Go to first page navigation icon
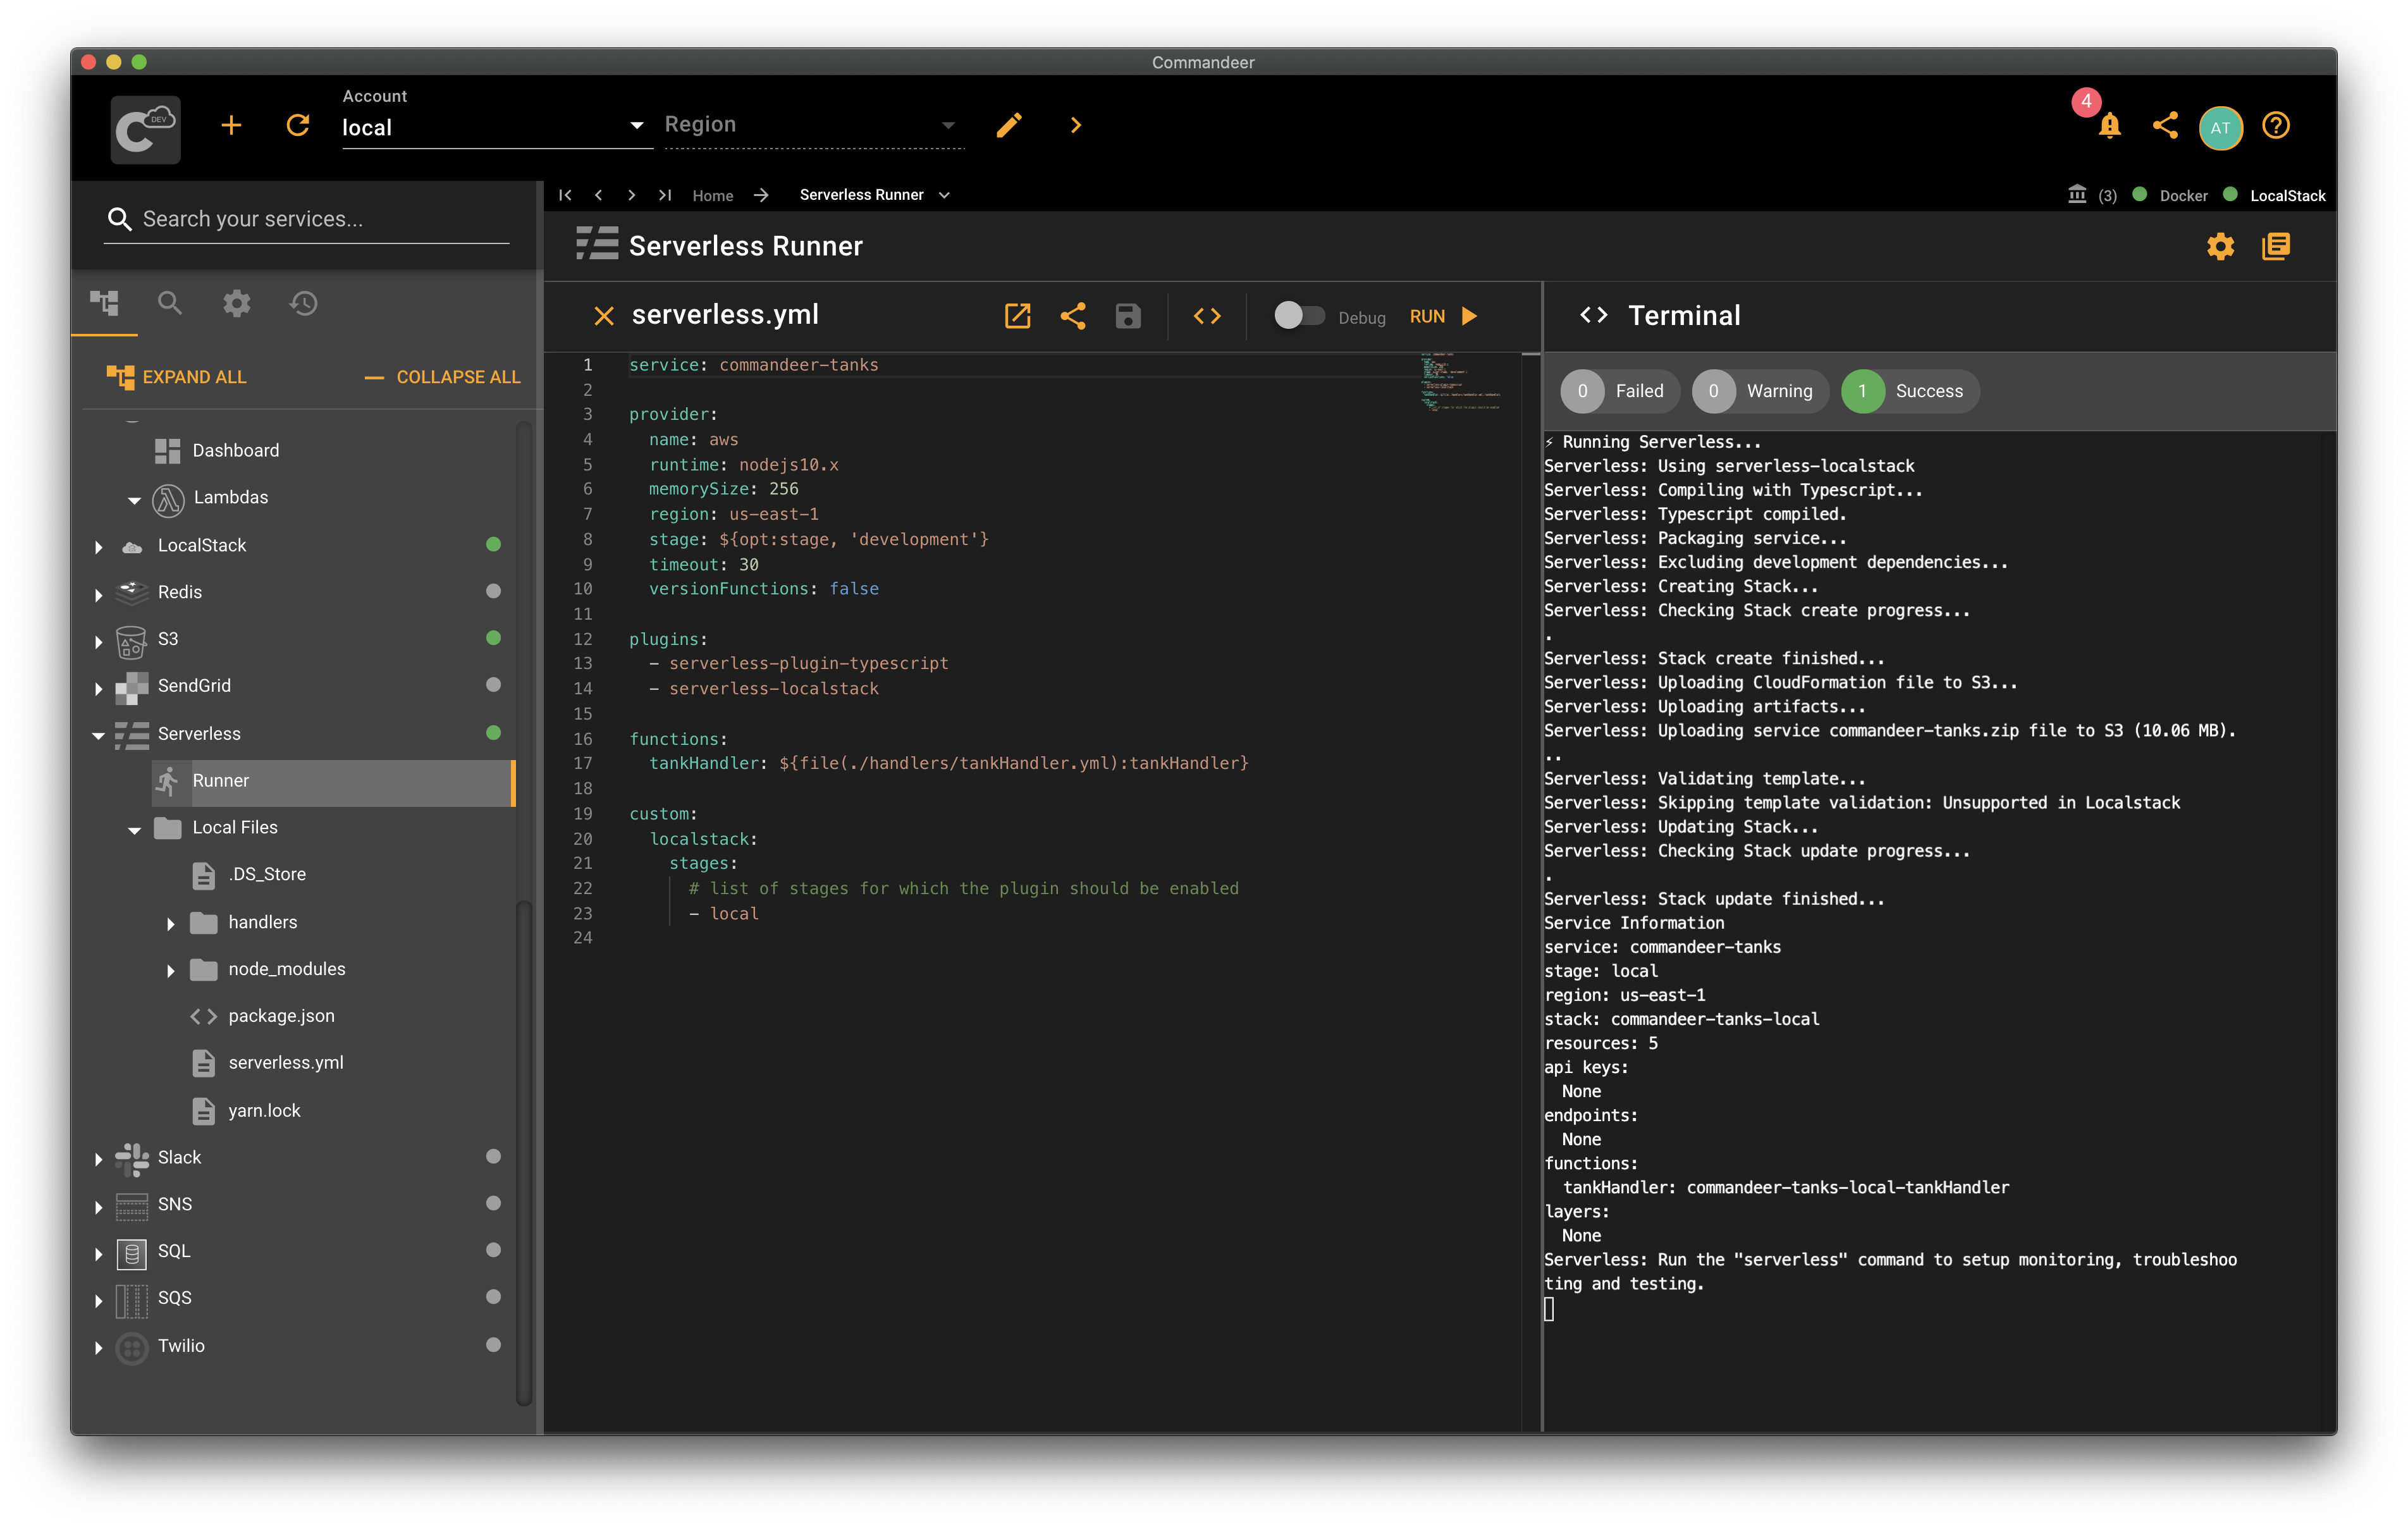Image resolution: width=2408 pixels, height=1529 pixels. (x=565, y=195)
